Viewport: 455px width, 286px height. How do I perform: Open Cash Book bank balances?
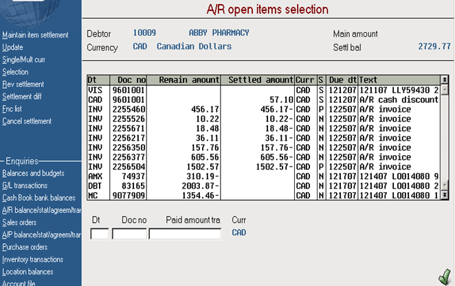(x=38, y=198)
